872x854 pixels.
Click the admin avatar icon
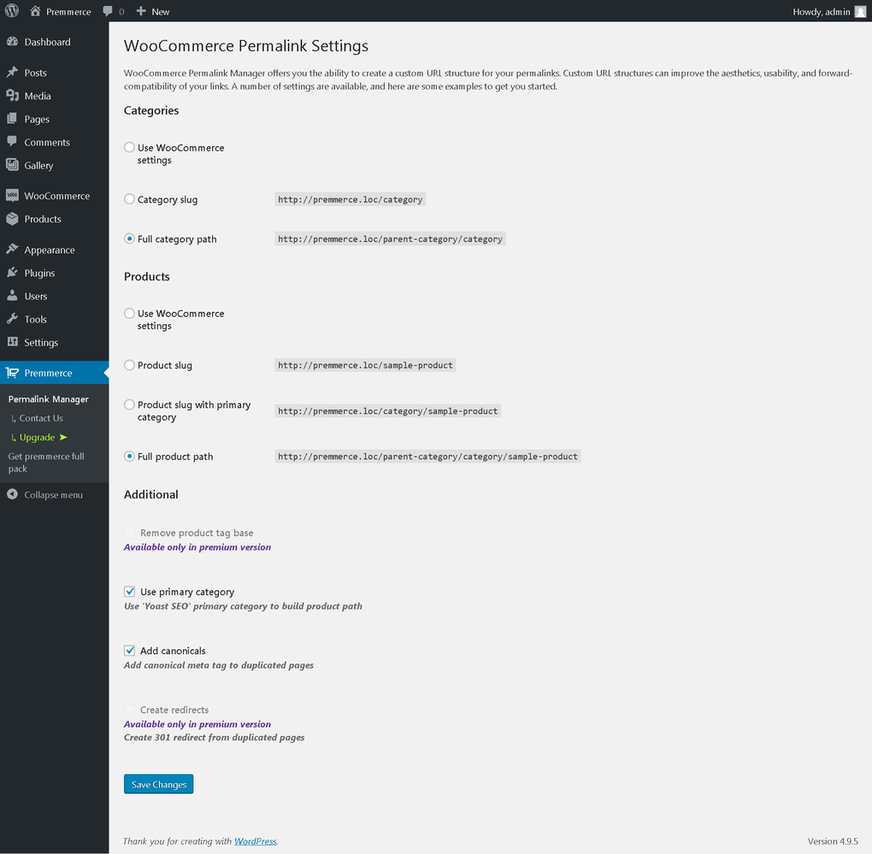[x=860, y=11]
